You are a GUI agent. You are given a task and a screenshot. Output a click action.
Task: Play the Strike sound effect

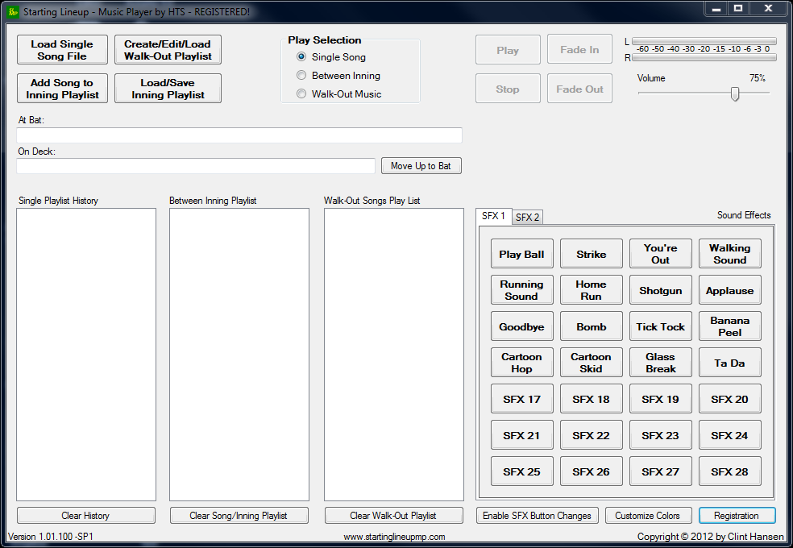[592, 254]
